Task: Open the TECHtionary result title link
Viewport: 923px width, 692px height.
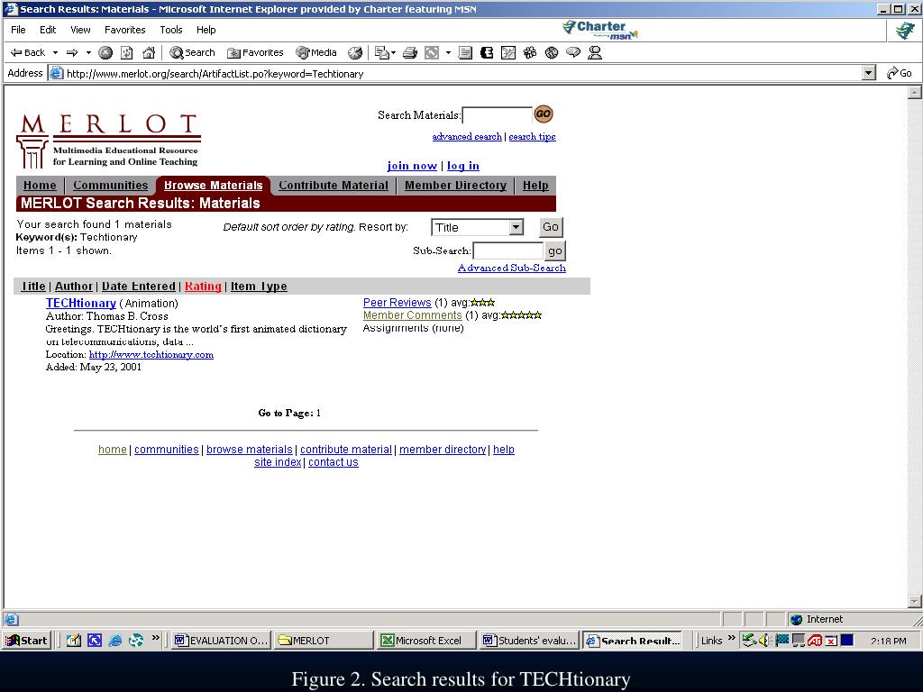Action: pyautogui.click(x=80, y=303)
